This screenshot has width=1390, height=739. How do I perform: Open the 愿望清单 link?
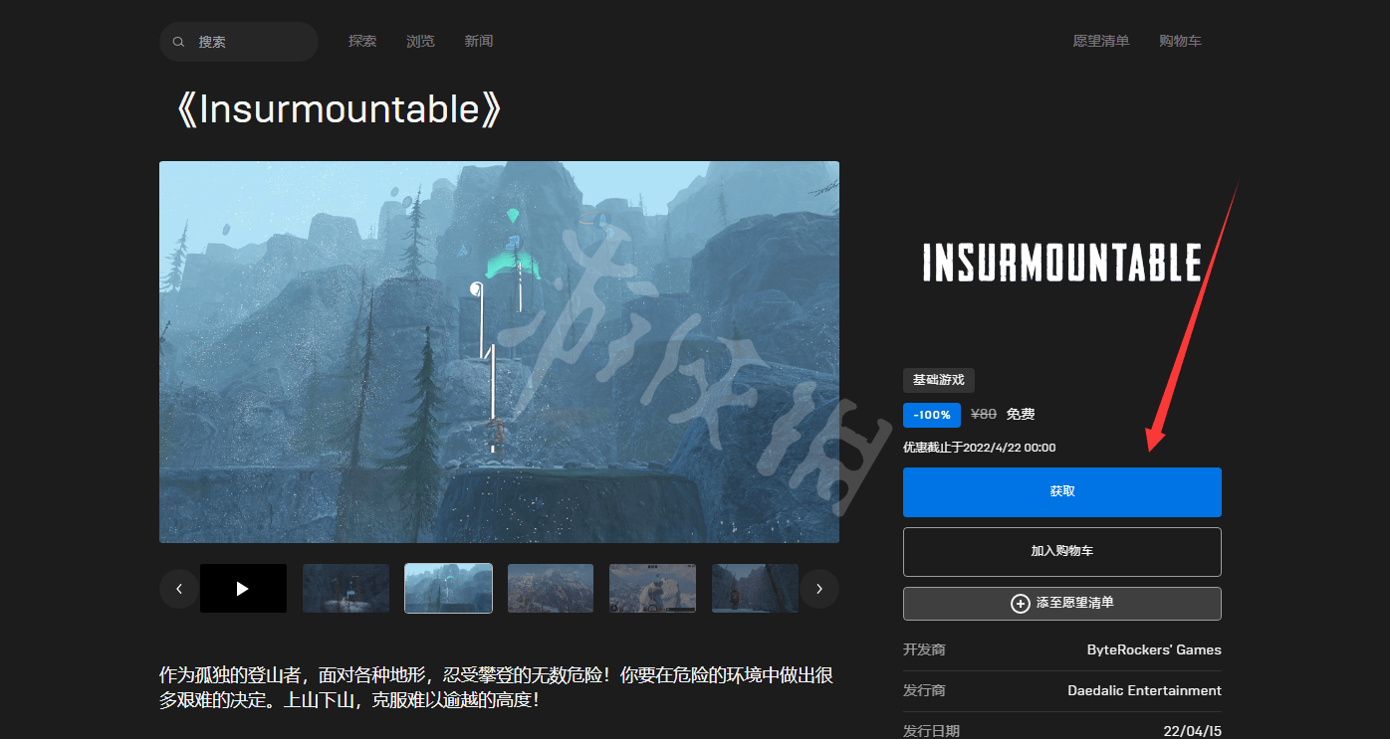[x=1101, y=41]
